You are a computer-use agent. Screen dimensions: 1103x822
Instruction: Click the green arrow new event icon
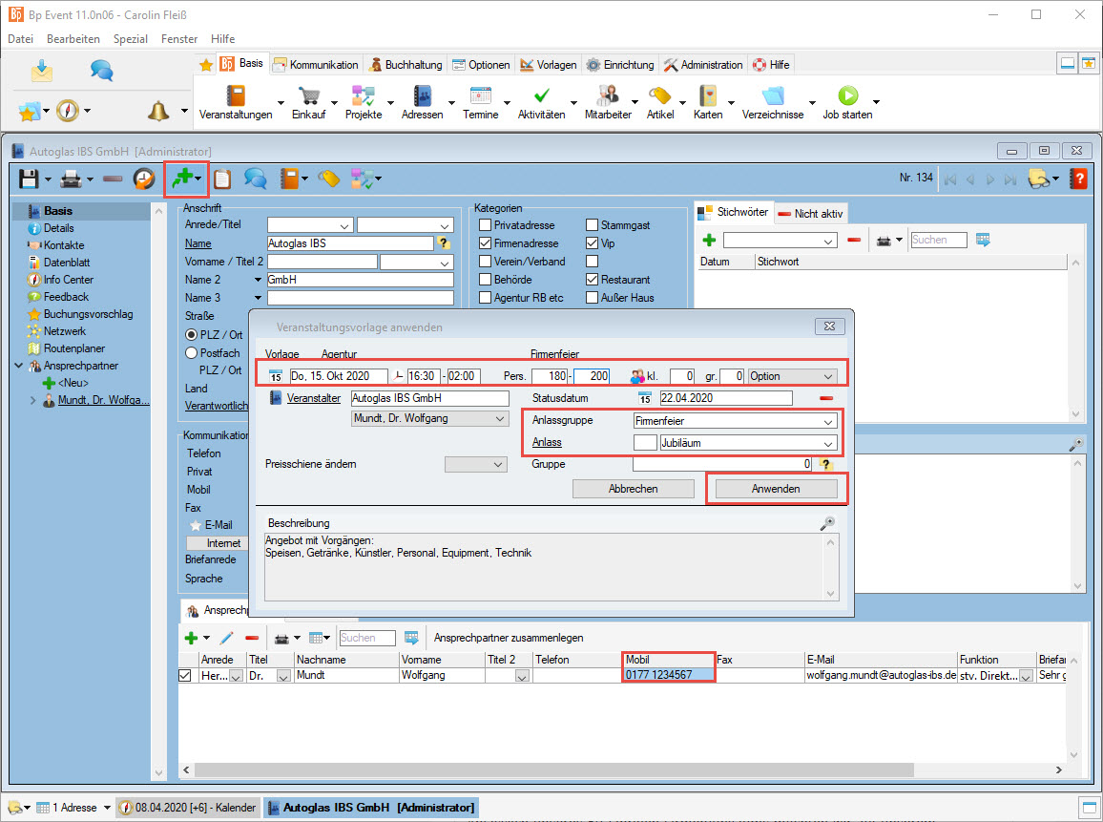click(x=181, y=179)
